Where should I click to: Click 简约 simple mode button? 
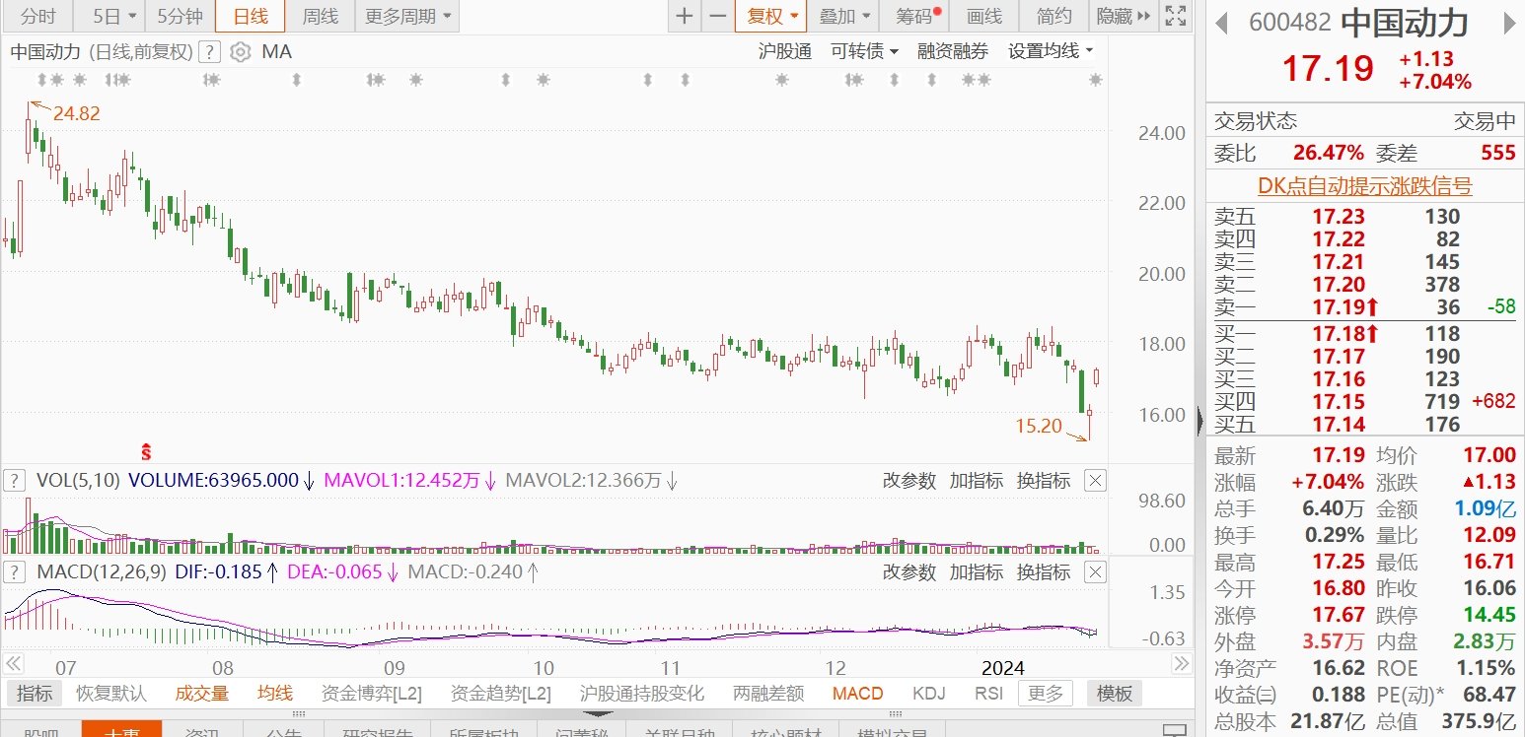[1054, 16]
